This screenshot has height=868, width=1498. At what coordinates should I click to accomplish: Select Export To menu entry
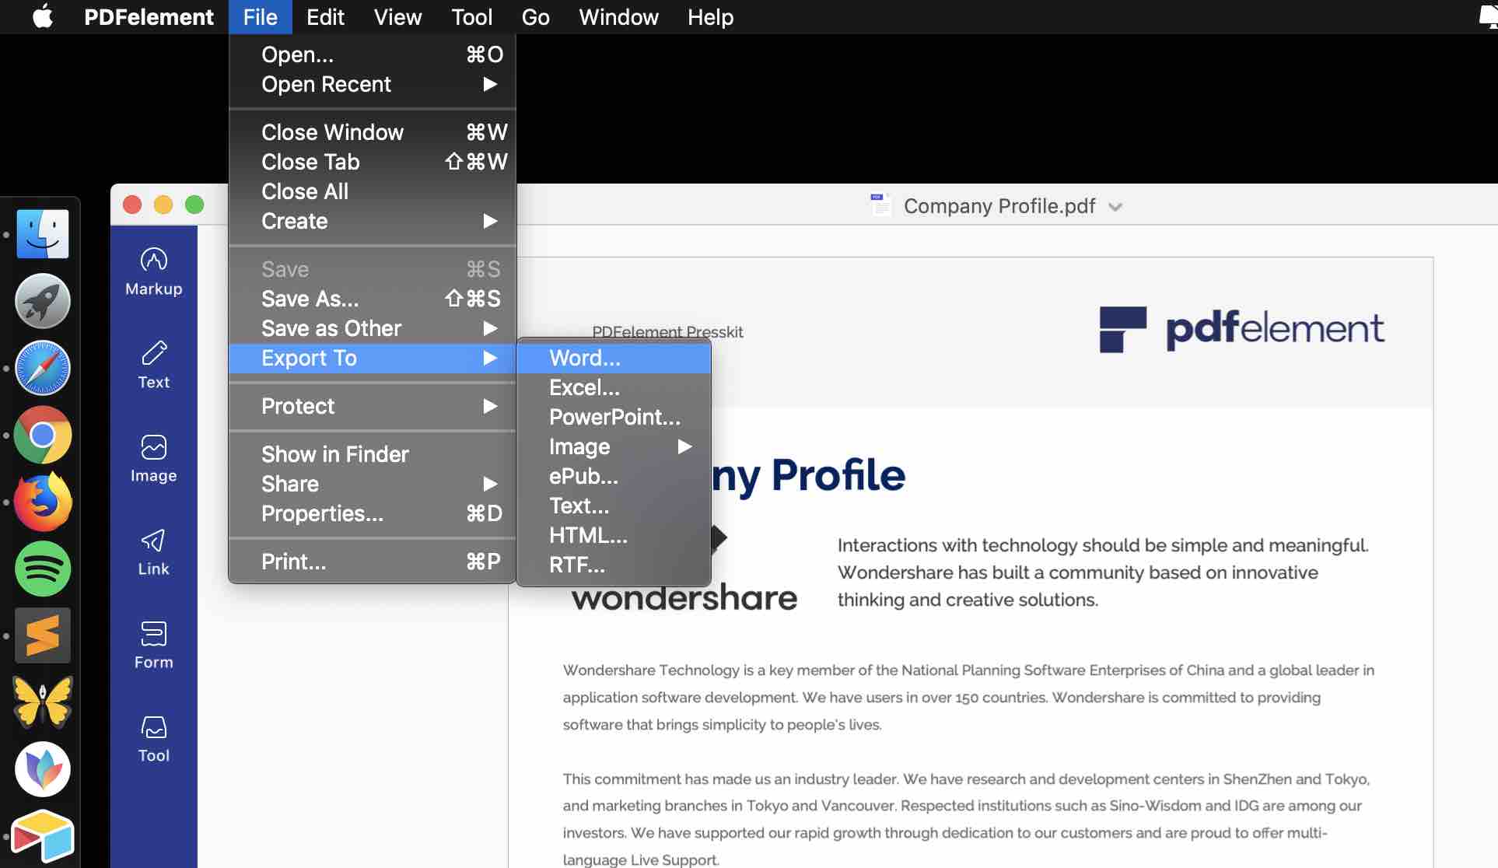click(373, 358)
